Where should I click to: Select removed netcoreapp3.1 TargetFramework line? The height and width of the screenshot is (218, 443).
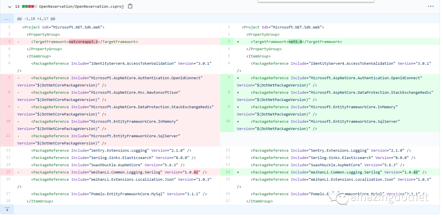(117, 41)
